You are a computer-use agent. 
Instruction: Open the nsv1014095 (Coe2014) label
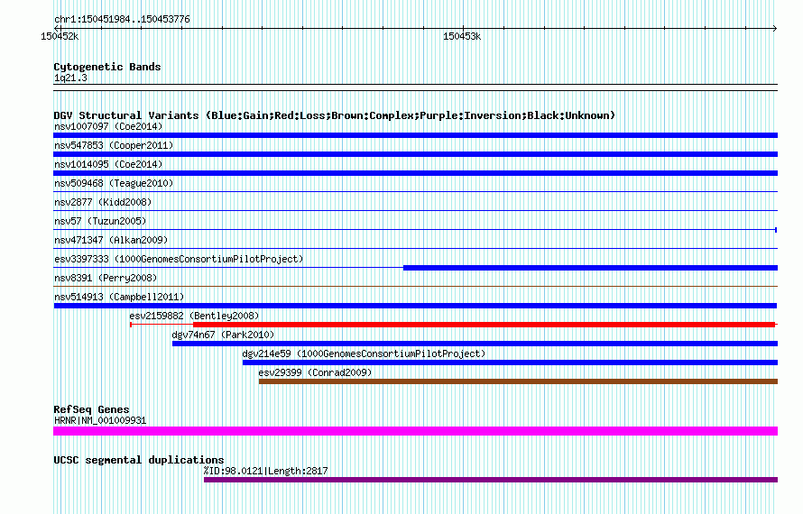108,164
